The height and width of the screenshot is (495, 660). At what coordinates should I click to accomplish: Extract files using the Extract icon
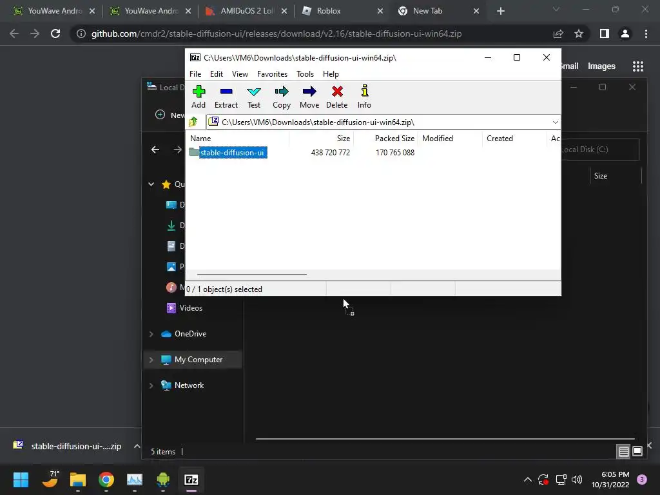[x=226, y=97]
